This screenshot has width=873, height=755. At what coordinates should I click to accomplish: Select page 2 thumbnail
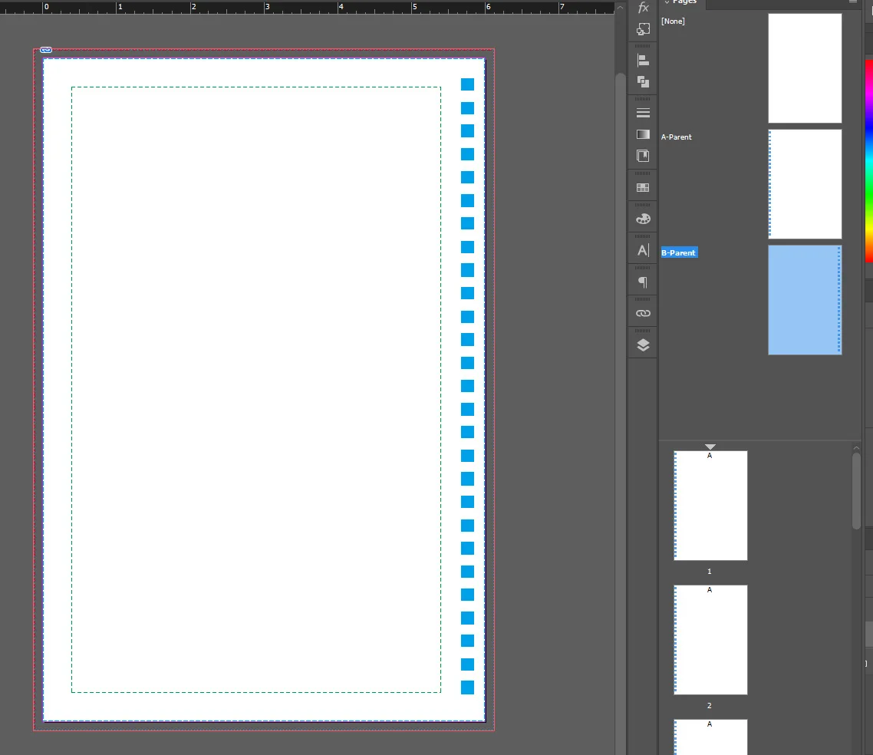[x=710, y=640]
